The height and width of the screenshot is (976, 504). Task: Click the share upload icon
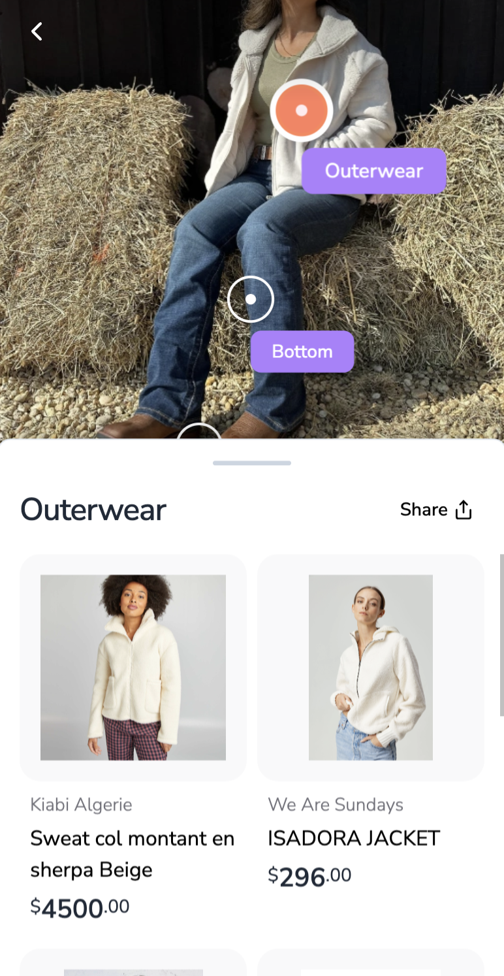(464, 510)
